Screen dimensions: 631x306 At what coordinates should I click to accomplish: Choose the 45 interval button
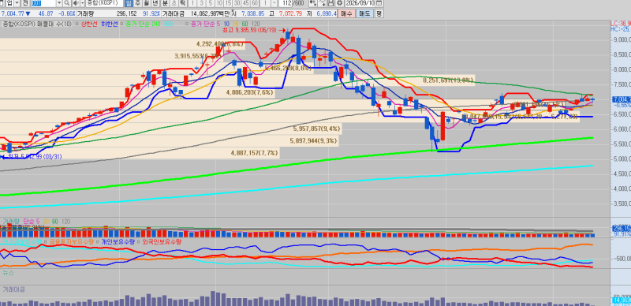point(246,3)
